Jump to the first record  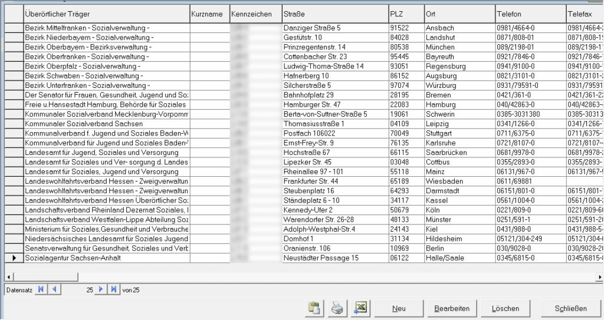(41, 289)
